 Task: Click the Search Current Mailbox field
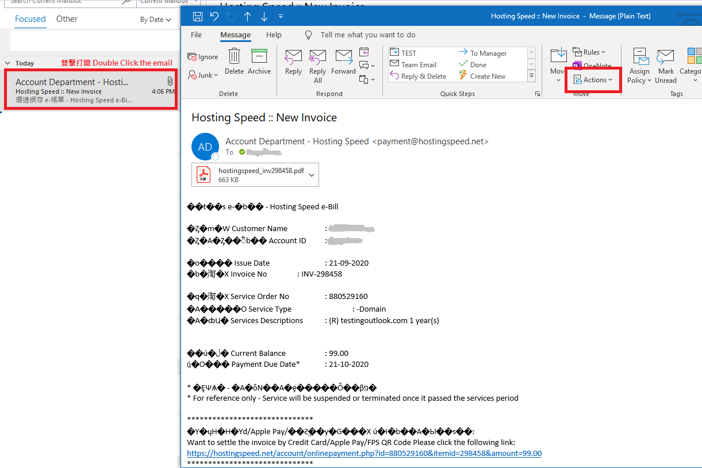coord(70,2)
